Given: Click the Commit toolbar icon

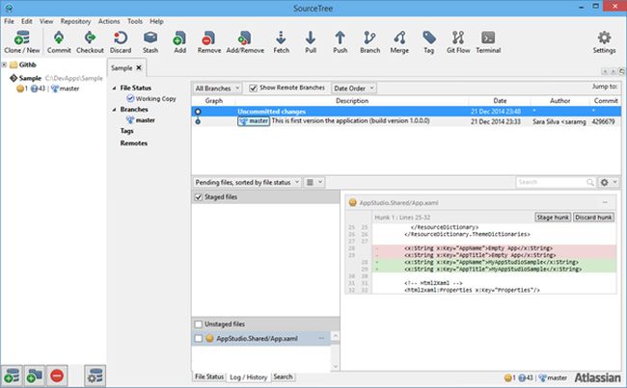Looking at the screenshot, I should 58,39.
